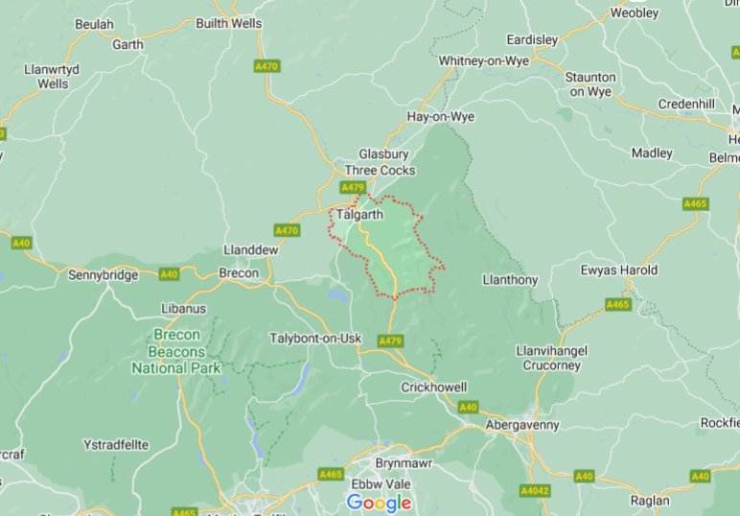Click the A470 road shield below Builth Wells
Viewport: 740px width, 516px height.
pyautogui.click(x=266, y=66)
